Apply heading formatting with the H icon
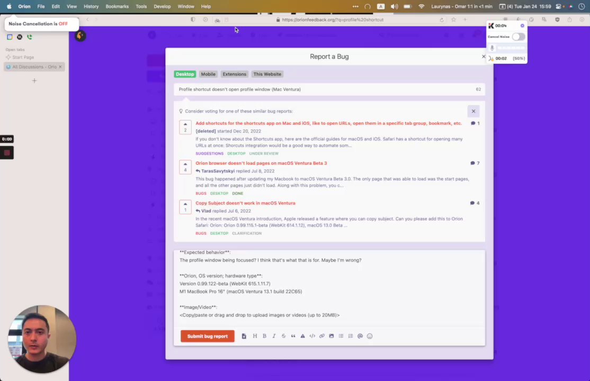Viewport: 590px width, 381px height. point(255,336)
